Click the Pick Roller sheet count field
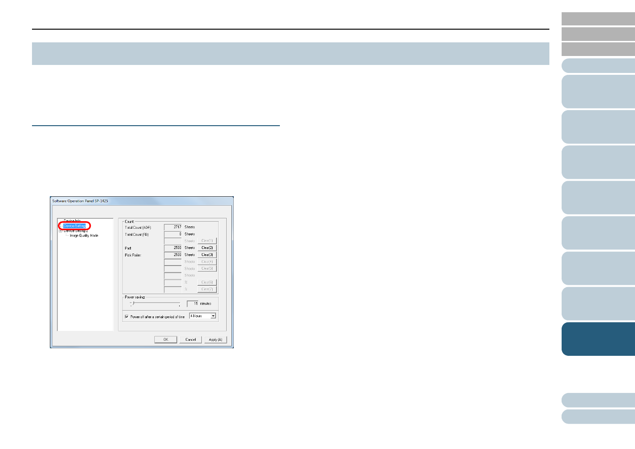Screen dimensions: 635x449 [x=173, y=255]
